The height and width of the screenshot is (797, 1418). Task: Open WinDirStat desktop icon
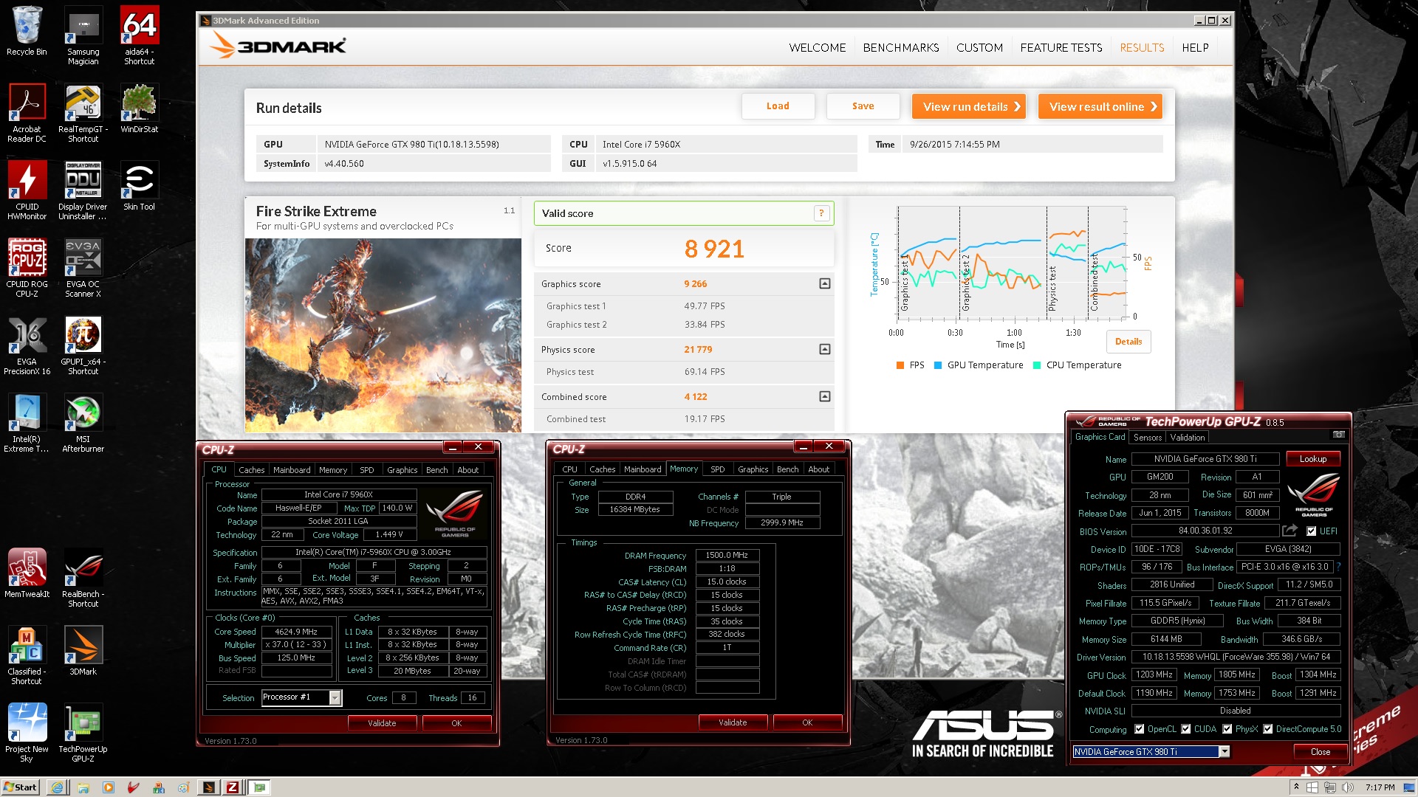click(139, 108)
